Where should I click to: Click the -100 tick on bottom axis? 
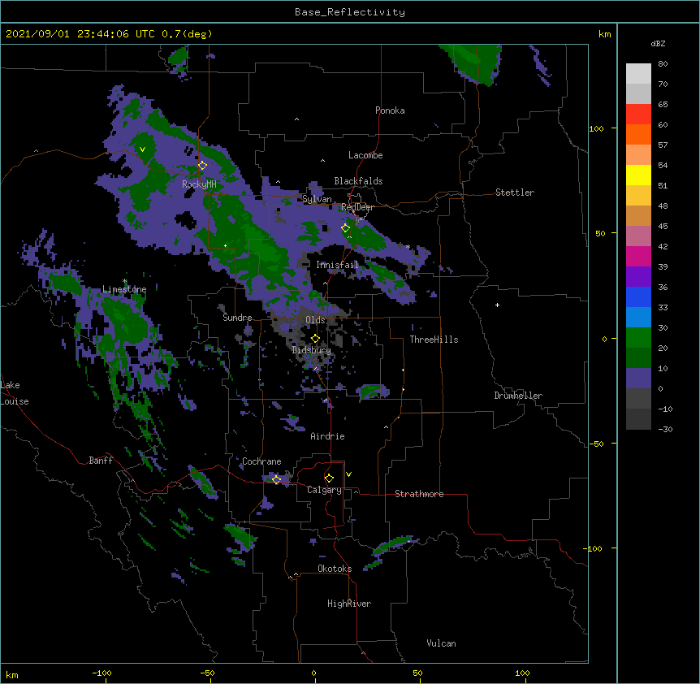[102, 673]
